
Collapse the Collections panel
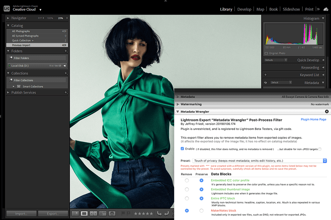pyautogui.click(x=8, y=73)
